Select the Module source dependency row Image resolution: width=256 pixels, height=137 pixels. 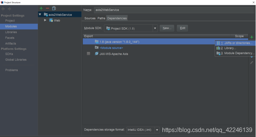tap(165, 48)
